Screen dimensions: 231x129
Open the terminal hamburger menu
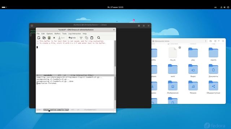pos(144,25)
